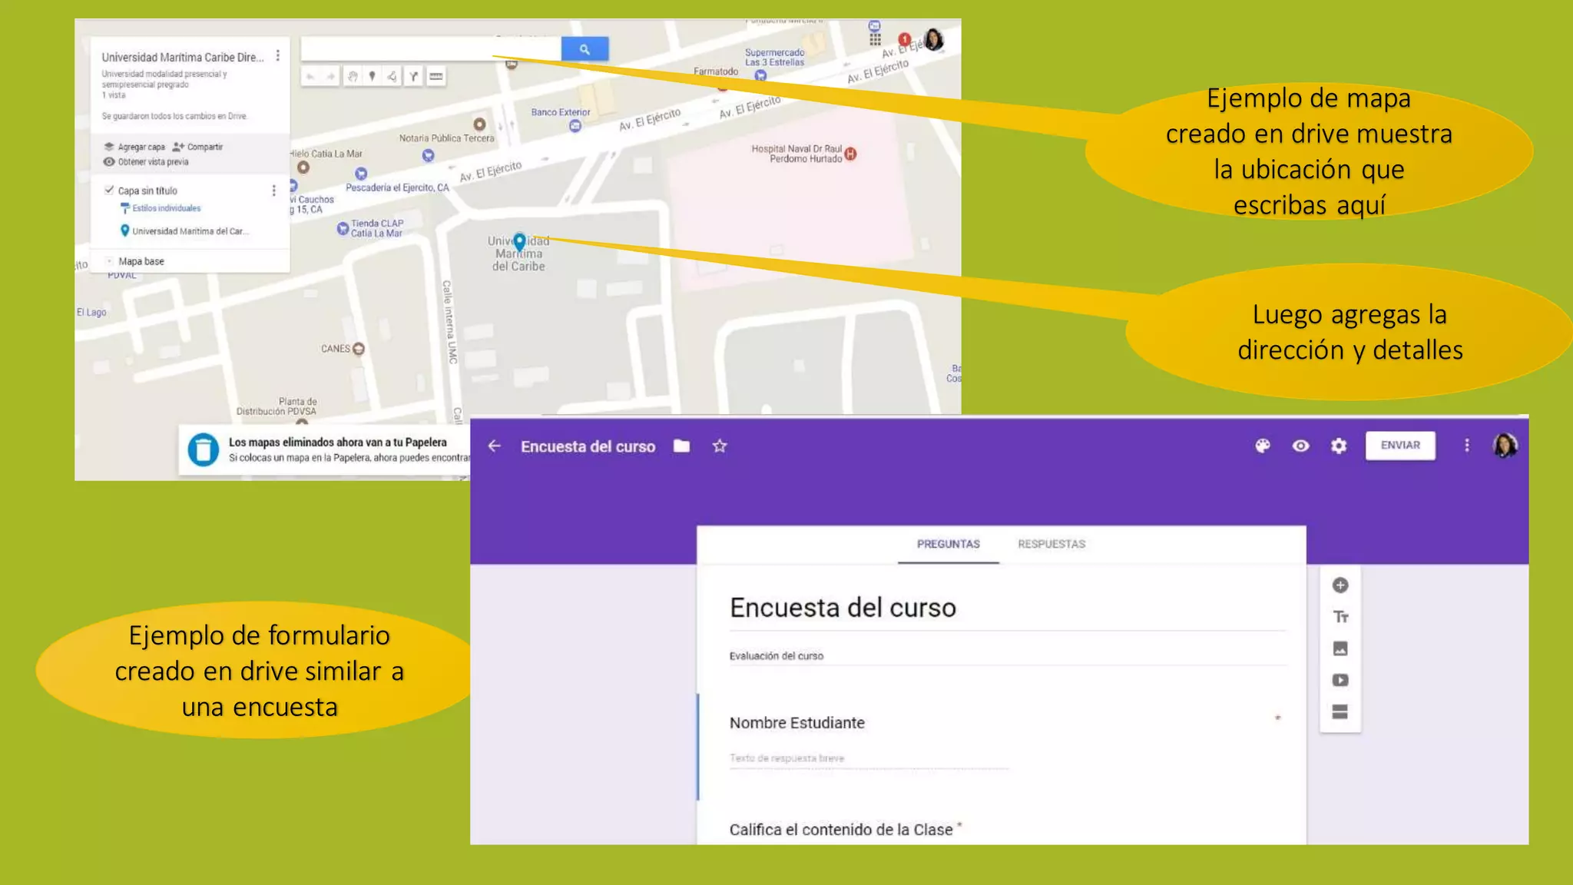
Task: Open form settings gear icon
Action: 1339,446
